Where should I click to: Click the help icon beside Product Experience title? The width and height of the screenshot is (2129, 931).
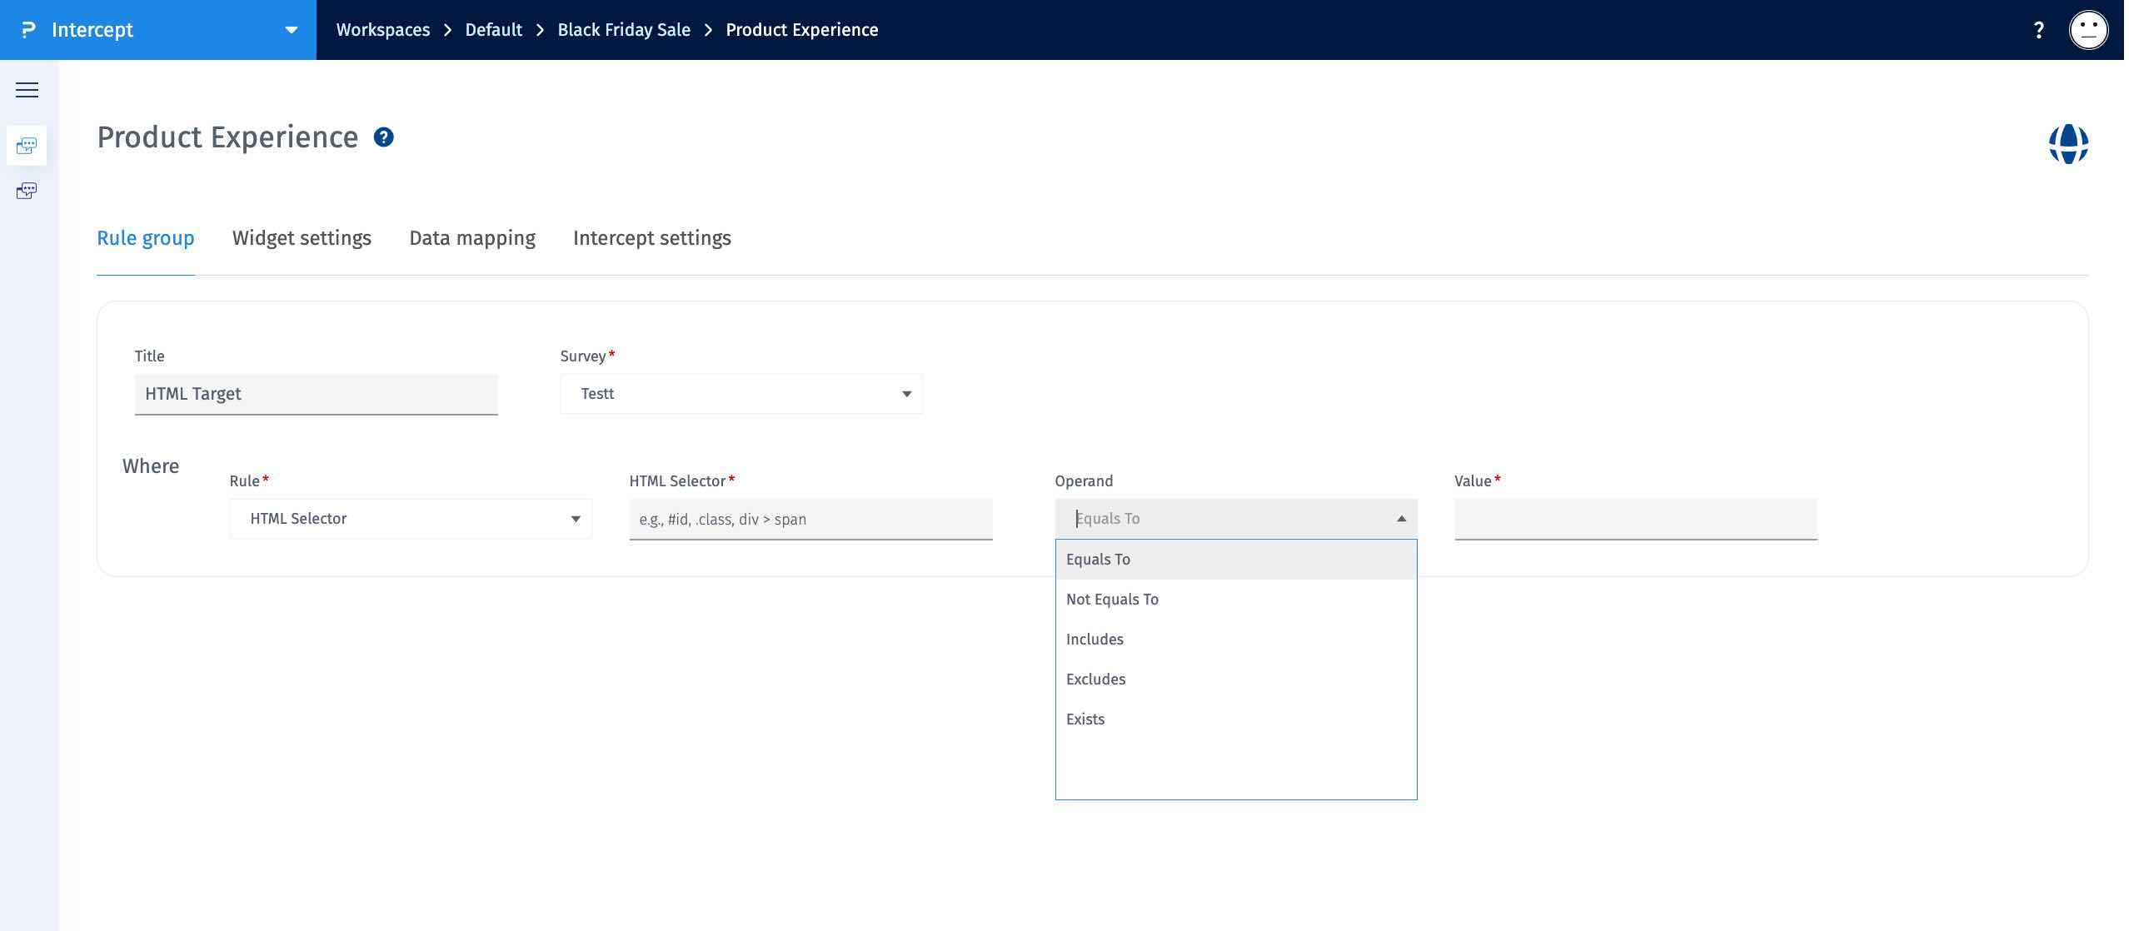[384, 137]
